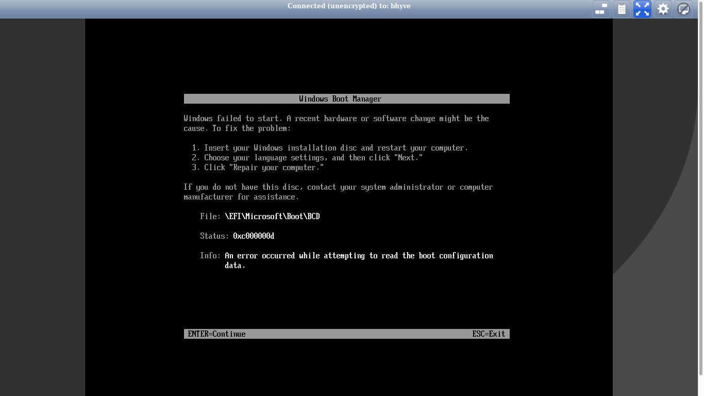Click the 'Info:' label
Screen dimensions: 704x396
pyautogui.click(x=210, y=256)
